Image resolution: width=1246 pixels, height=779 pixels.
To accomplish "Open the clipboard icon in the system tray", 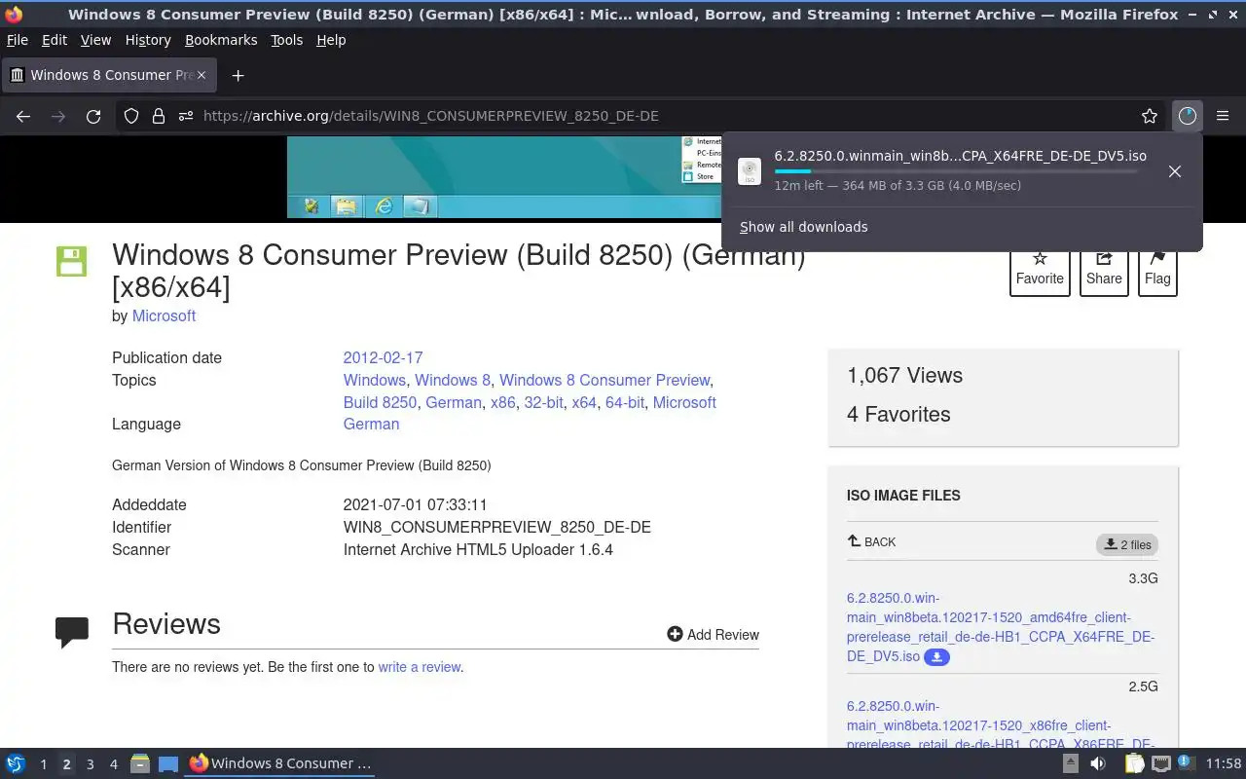I will pyautogui.click(x=1134, y=763).
